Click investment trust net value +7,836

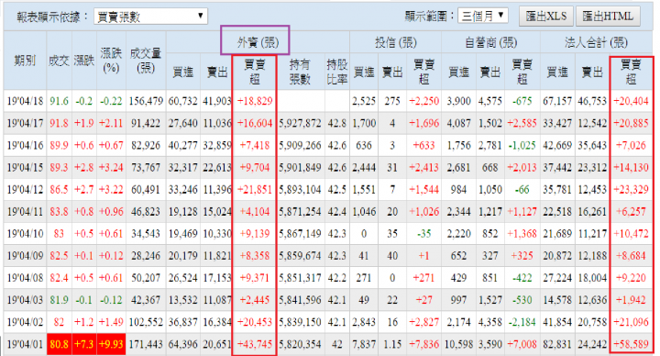point(423,344)
